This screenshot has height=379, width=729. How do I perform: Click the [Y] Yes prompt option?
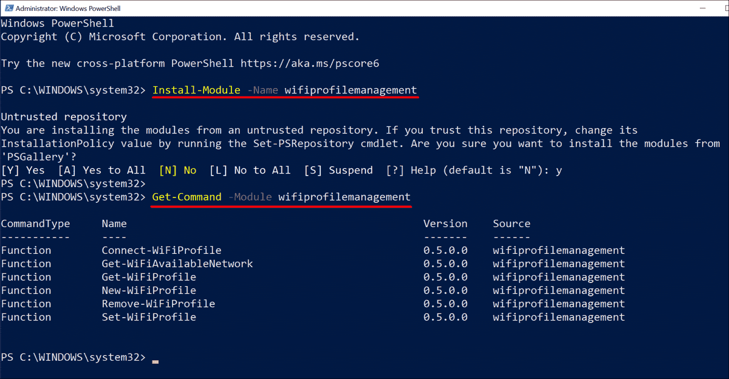(x=24, y=169)
